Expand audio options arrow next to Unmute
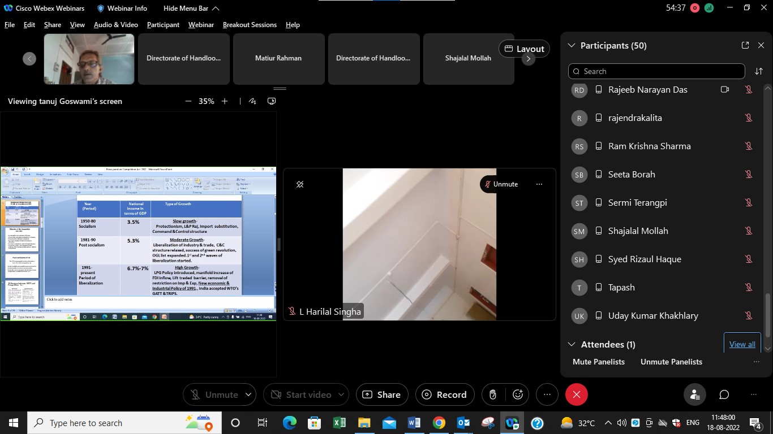This screenshot has height=434, width=773. pyautogui.click(x=248, y=394)
